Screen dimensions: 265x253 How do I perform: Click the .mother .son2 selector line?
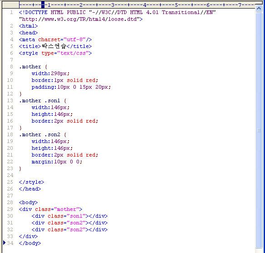(43, 134)
